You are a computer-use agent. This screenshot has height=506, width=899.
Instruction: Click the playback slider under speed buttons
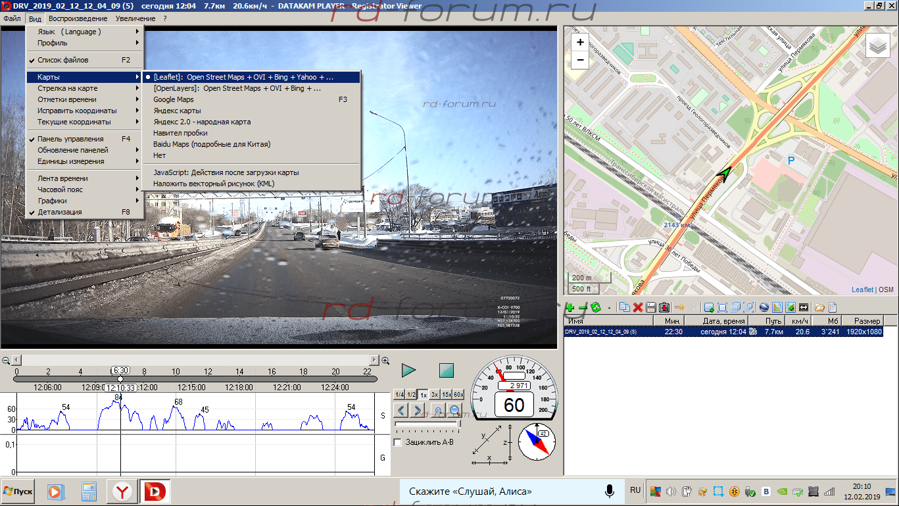pos(427,424)
